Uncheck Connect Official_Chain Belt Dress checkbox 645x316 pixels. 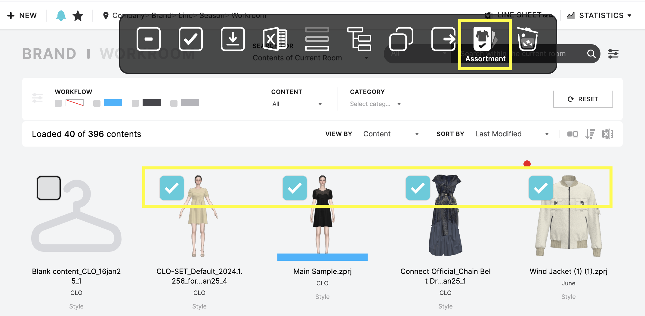[x=418, y=188]
